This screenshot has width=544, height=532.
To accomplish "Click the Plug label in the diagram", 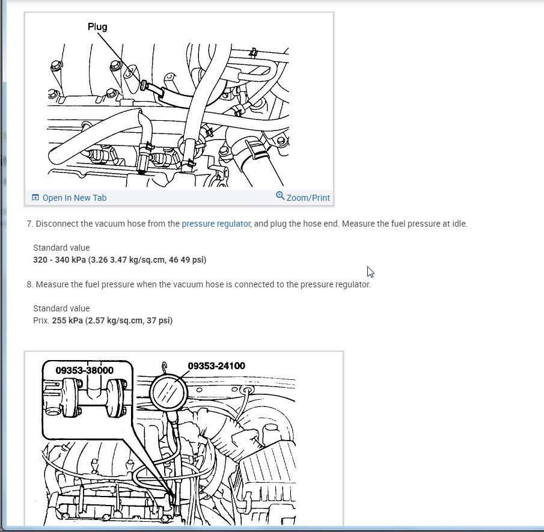I will (x=97, y=27).
